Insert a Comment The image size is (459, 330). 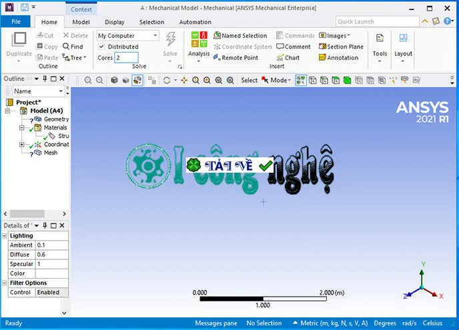294,47
